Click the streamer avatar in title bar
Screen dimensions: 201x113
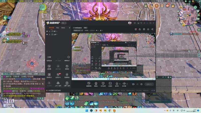tap(130, 23)
